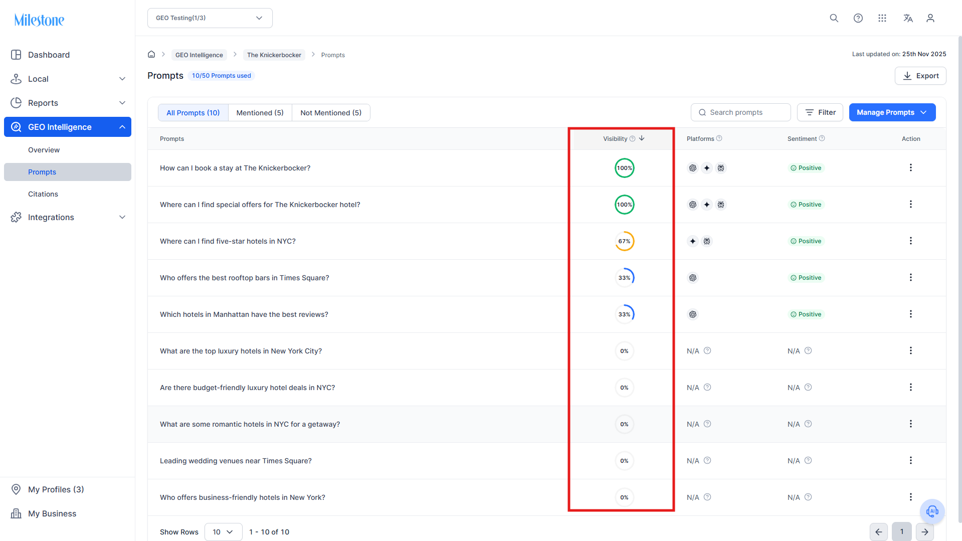Click prompt 'Which hotels in Manhattan have the best reviews?'
This screenshot has height=541, width=962.
(x=244, y=314)
